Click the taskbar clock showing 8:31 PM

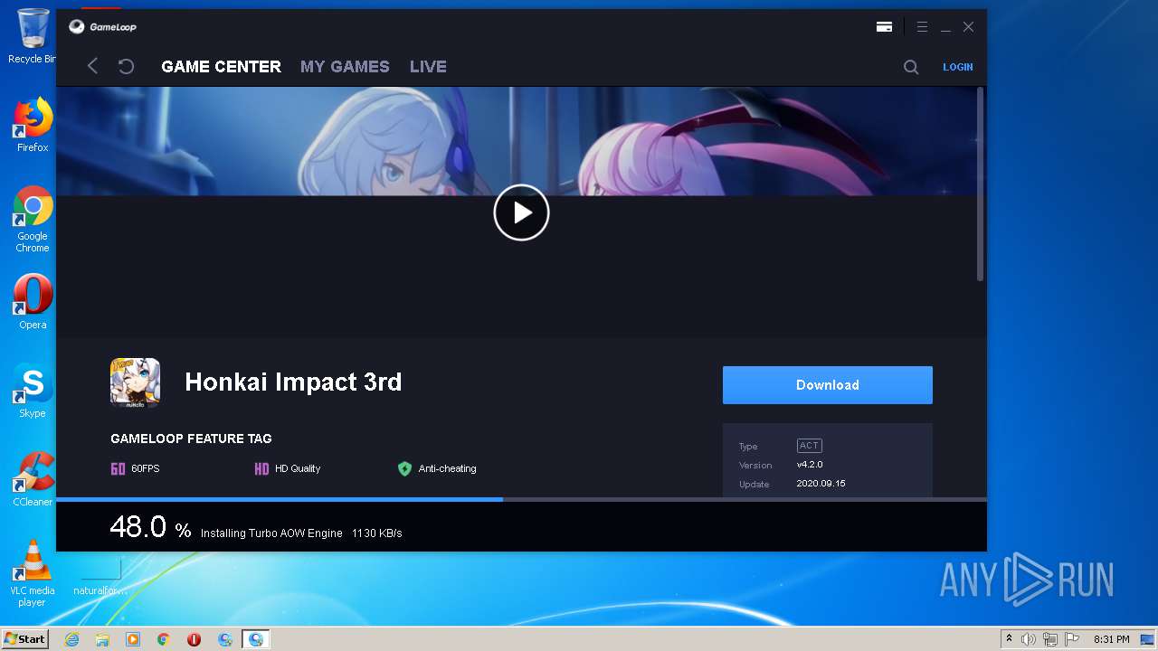1111,639
